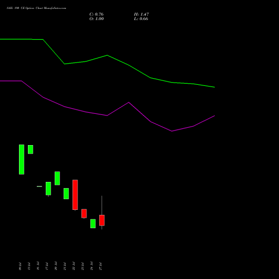
Task: Click the open value O: 1.00
Action: (x=97, y=19)
